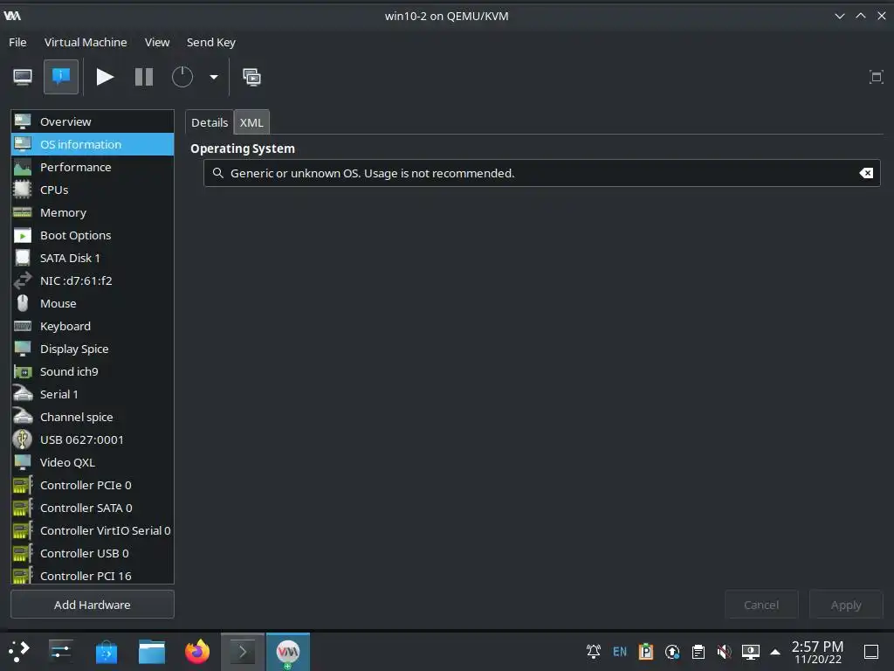Image resolution: width=894 pixels, height=671 pixels.
Task: Open Memory configuration
Action: coord(93,213)
